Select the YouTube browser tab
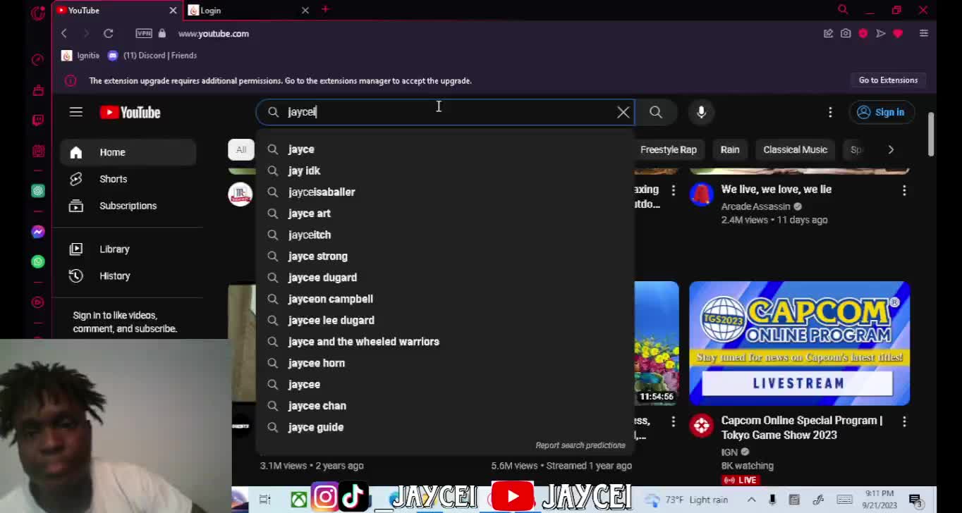The height and width of the screenshot is (513, 962). [117, 11]
